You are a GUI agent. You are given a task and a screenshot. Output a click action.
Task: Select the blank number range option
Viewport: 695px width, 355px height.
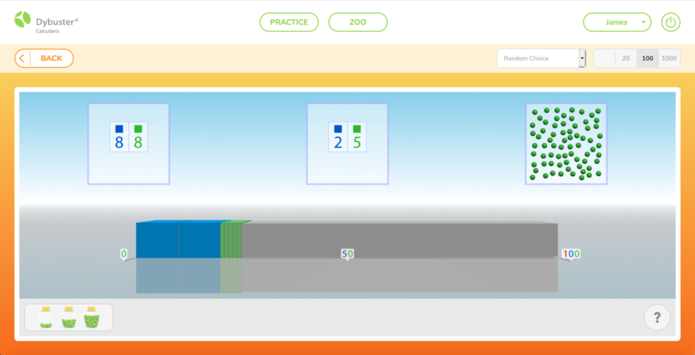604,58
